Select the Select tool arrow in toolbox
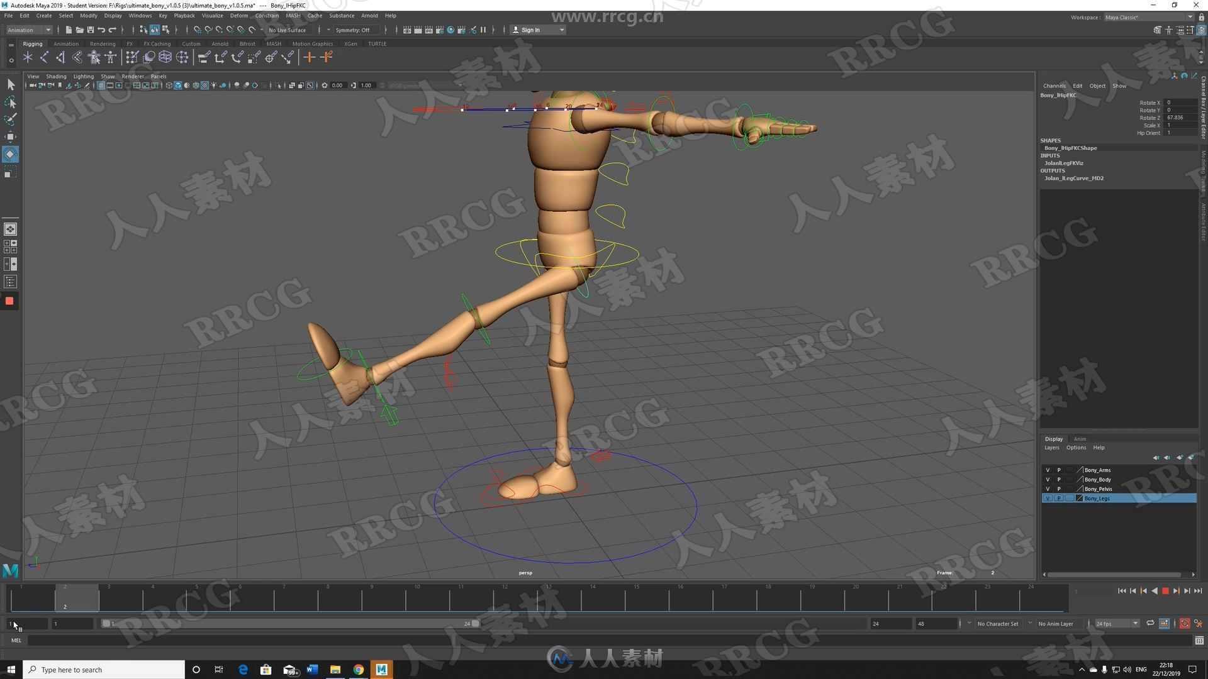The width and height of the screenshot is (1208, 679). (x=10, y=84)
